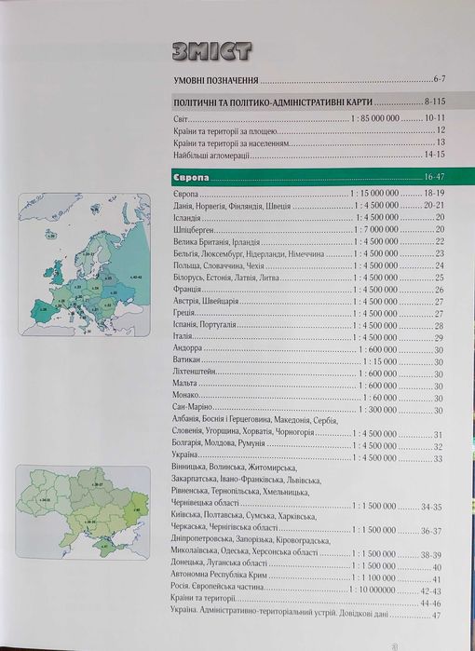Image resolution: width=475 pixels, height=651 pixels.
Task: Click the 'Франція' entry
Action: [x=308, y=290]
